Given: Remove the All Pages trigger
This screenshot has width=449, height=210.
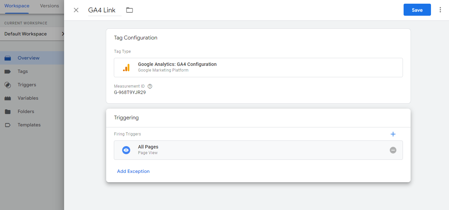Looking at the screenshot, I should (393, 150).
